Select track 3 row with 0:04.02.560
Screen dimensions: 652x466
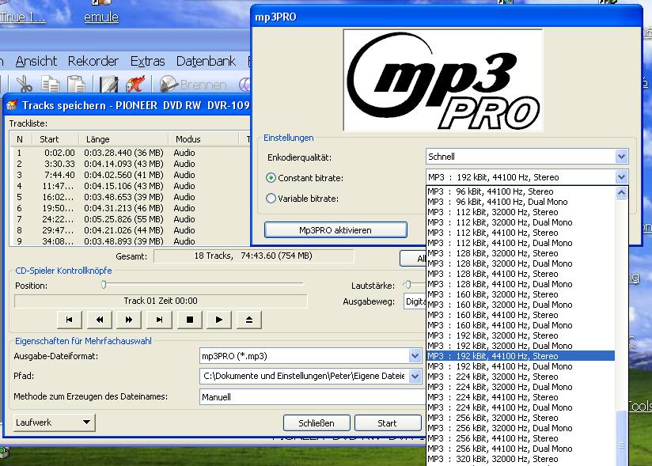click(x=130, y=175)
